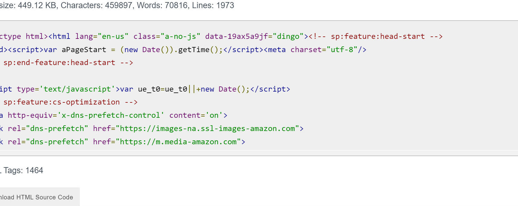Screen dimensions: 518x206
Task: Click the meta charset="utf-8" tag
Action: pos(315,50)
